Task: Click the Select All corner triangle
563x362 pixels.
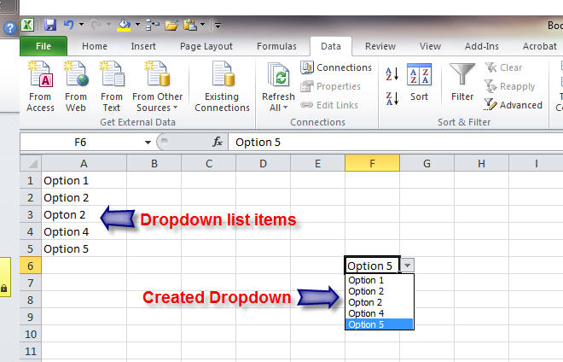Action: click(31, 164)
